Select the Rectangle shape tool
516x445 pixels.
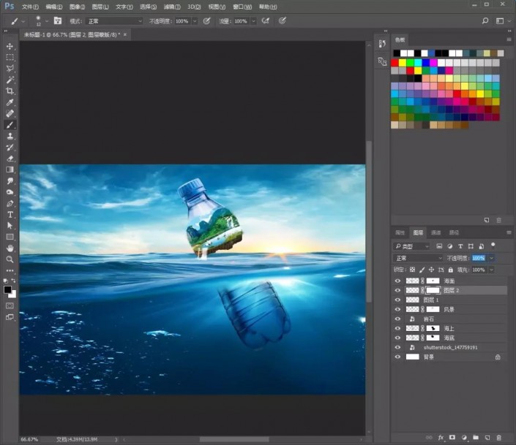pos(10,237)
